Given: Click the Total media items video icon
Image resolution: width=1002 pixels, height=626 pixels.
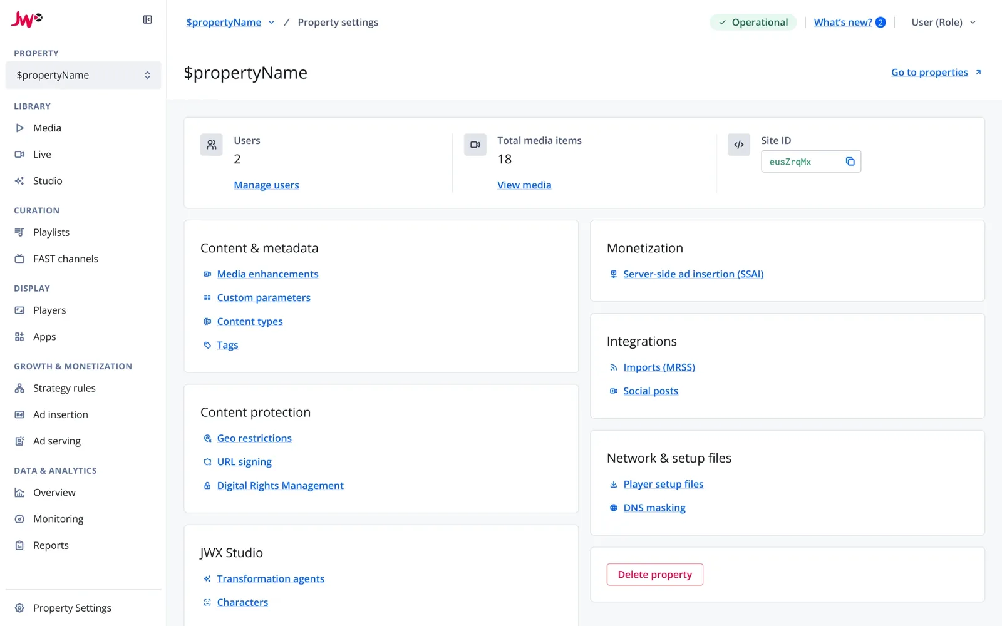Looking at the screenshot, I should (475, 145).
